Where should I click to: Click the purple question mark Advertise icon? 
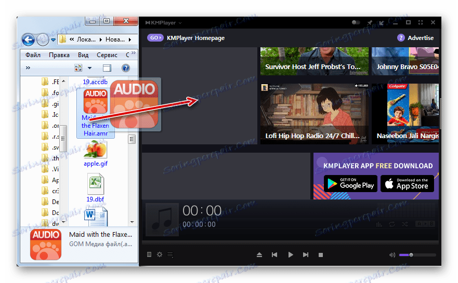click(x=401, y=37)
